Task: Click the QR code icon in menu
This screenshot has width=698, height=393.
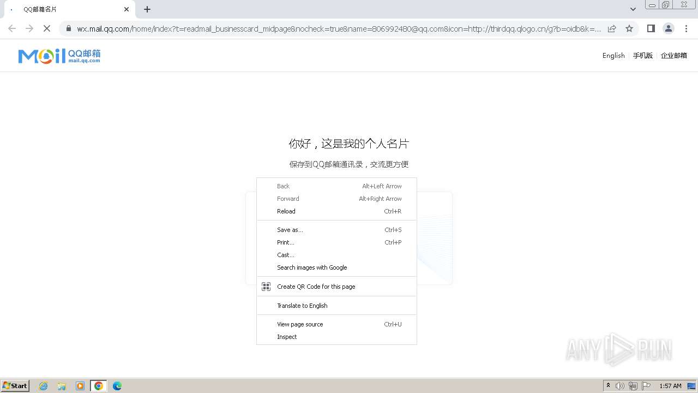Action: tap(266, 287)
